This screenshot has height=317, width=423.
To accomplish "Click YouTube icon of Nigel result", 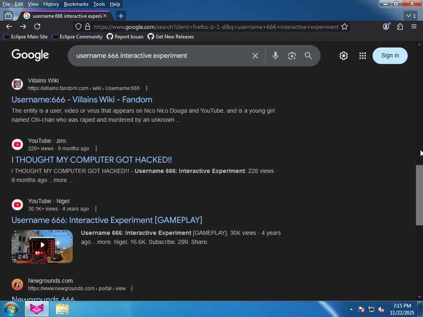I will [x=17, y=205].
